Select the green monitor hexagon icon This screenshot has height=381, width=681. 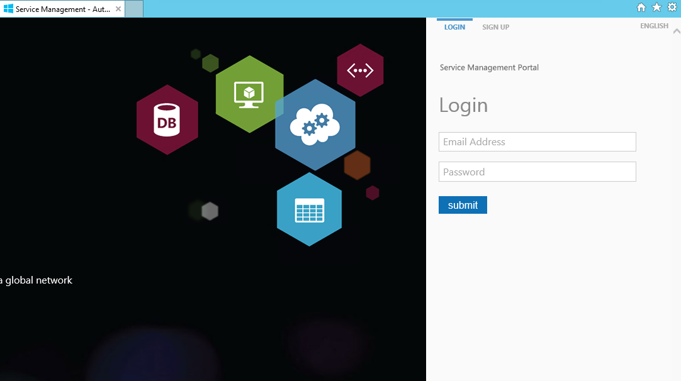coord(249,93)
